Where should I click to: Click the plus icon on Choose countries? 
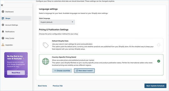tap(55, 70)
